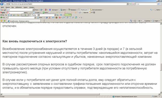Click the green ICQ flower icon

pos(1,18)
